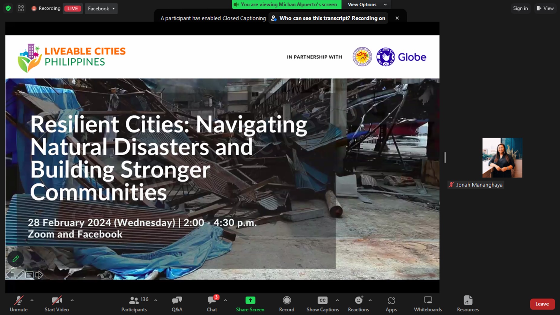Click Jonah Mananghaya's video thumbnail

502,158
